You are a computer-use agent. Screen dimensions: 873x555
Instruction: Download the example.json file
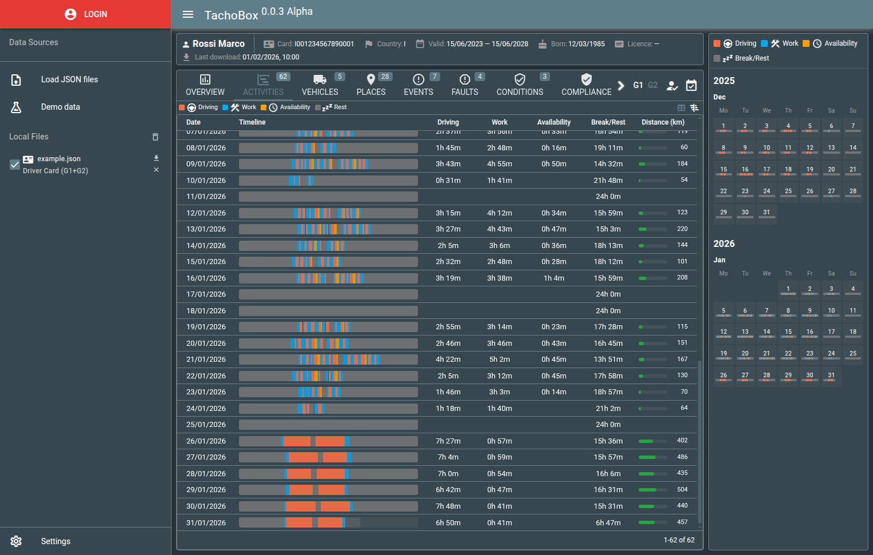(156, 158)
